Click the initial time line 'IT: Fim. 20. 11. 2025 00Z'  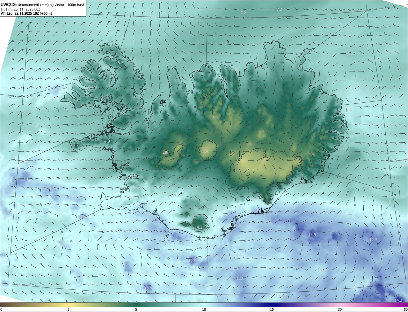(x=21, y=9)
